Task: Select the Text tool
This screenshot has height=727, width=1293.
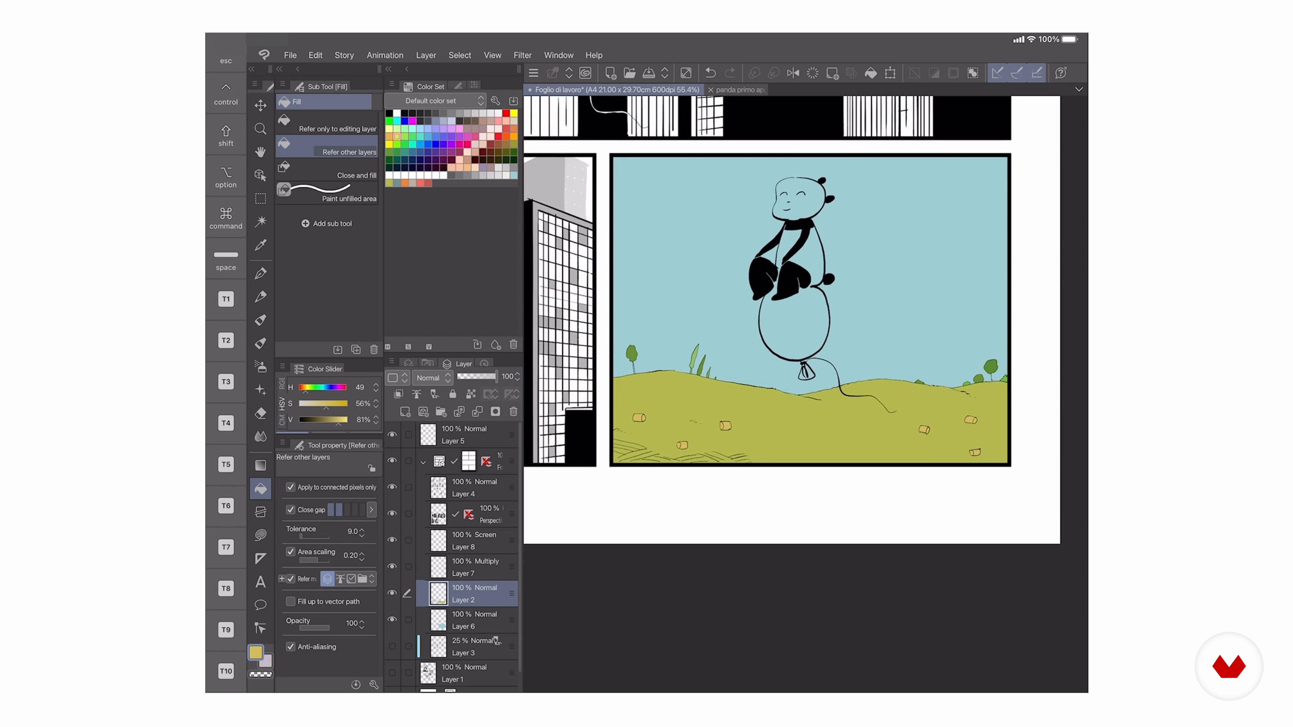Action: pos(260,582)
